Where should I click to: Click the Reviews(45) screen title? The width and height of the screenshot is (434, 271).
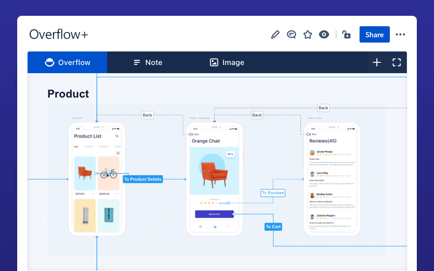(323, 141)
